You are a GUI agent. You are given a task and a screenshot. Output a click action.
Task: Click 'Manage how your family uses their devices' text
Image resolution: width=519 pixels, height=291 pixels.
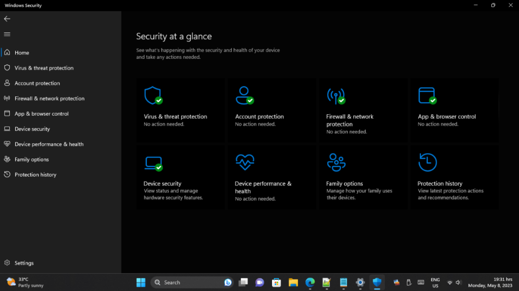(359, 194)
